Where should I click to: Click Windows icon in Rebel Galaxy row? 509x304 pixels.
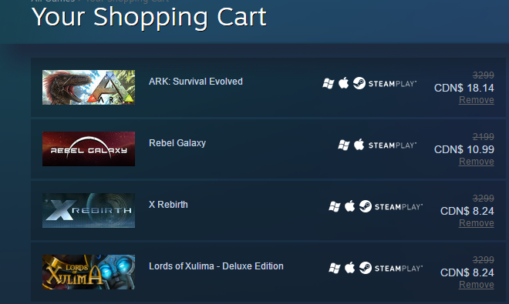(x=344, y=145)
